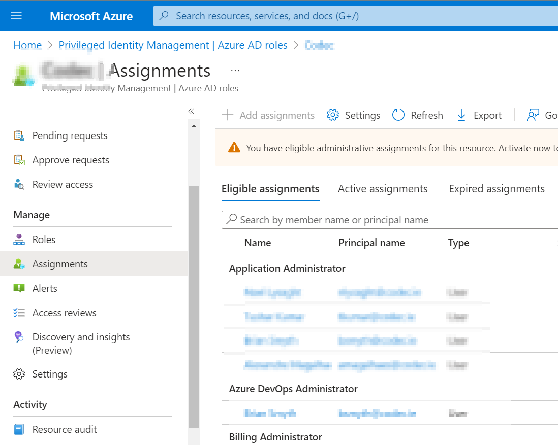Screen dimensions: 558x445
Task: Click the blurred resource avatar icon
Action: pyautogui.click(x=23, y=76)
